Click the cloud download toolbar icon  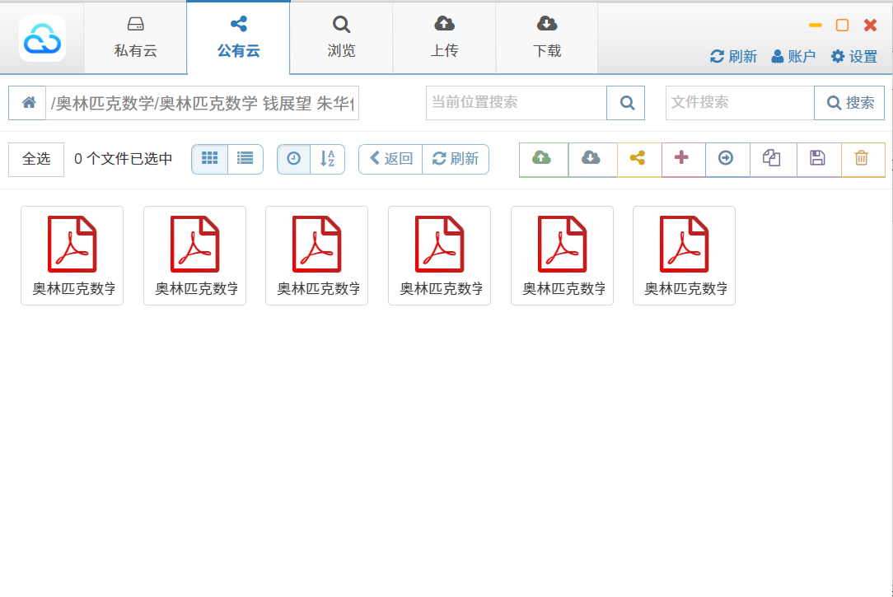(591, 159)
